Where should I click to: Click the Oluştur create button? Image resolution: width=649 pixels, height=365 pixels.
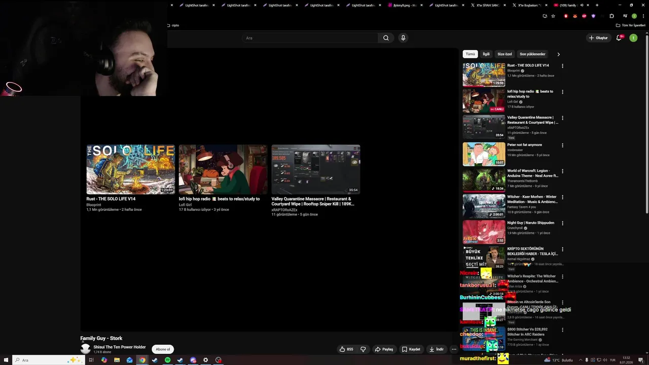coord(598,38)
